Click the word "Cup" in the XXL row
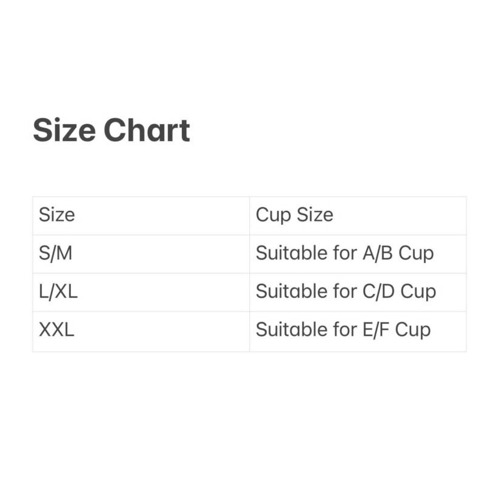The width and height of the screenshot is (499, 485). (413, 330)
